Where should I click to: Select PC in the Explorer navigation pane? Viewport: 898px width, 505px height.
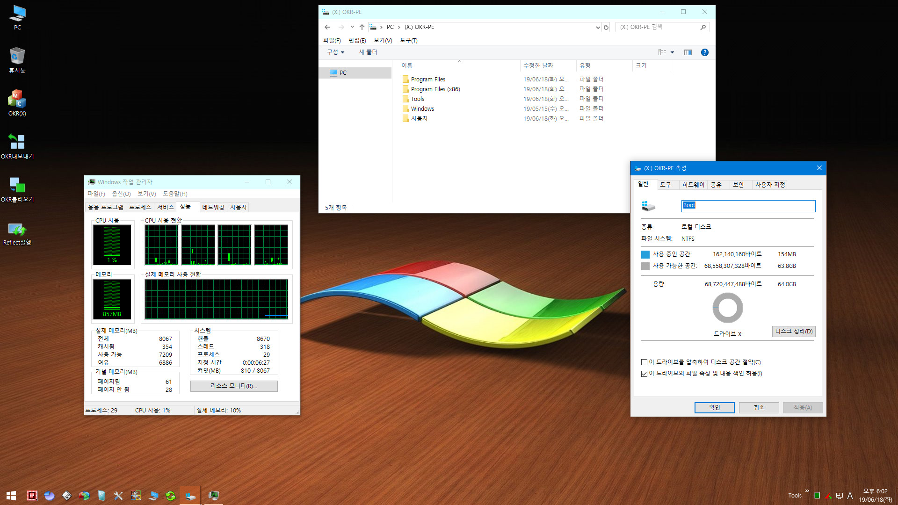coord(355,73)
